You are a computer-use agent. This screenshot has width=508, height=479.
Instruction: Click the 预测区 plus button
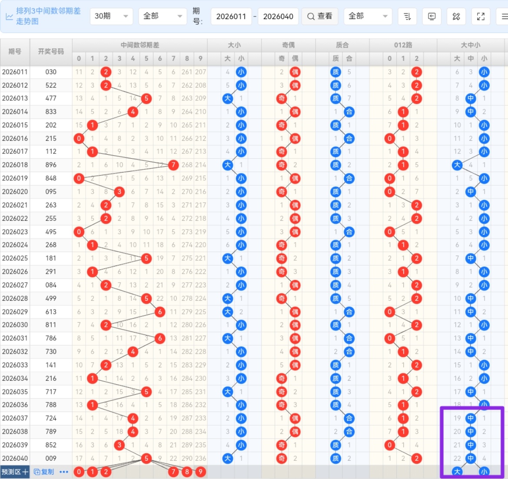click(15, 472)
